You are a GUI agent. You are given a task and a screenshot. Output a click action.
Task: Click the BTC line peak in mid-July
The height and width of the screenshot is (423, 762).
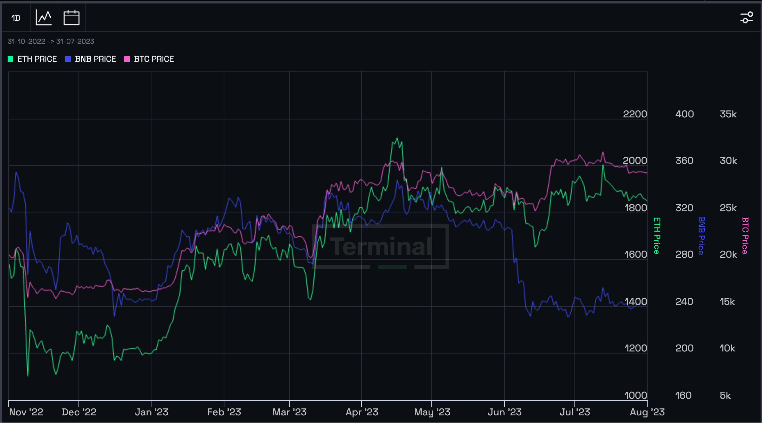click(x=603, y=152)
